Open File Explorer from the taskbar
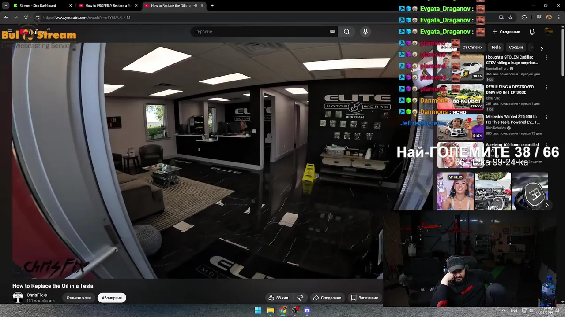This screenshot has width=565, height=317. (x=271, y=310)
